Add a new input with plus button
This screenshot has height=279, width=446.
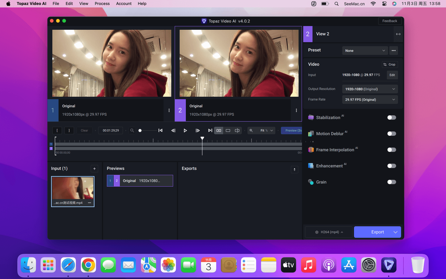coord(94,169)
